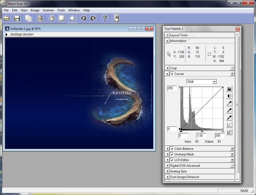Expand the Settings Section triangle
The height and width of the screenshot is (195, 256).
click(6, 34)
